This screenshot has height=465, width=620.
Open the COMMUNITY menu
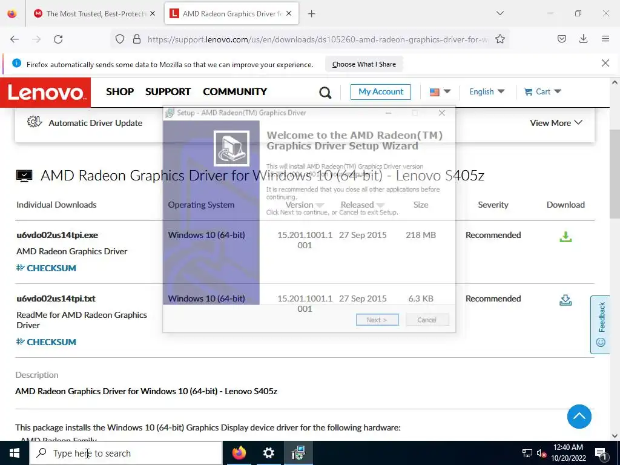pos(235,92)
